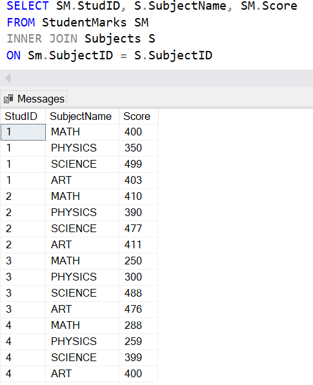Select Score 400 cell in the last ART row
This screenshot has width=313, height=385.
tap(138, 374)
